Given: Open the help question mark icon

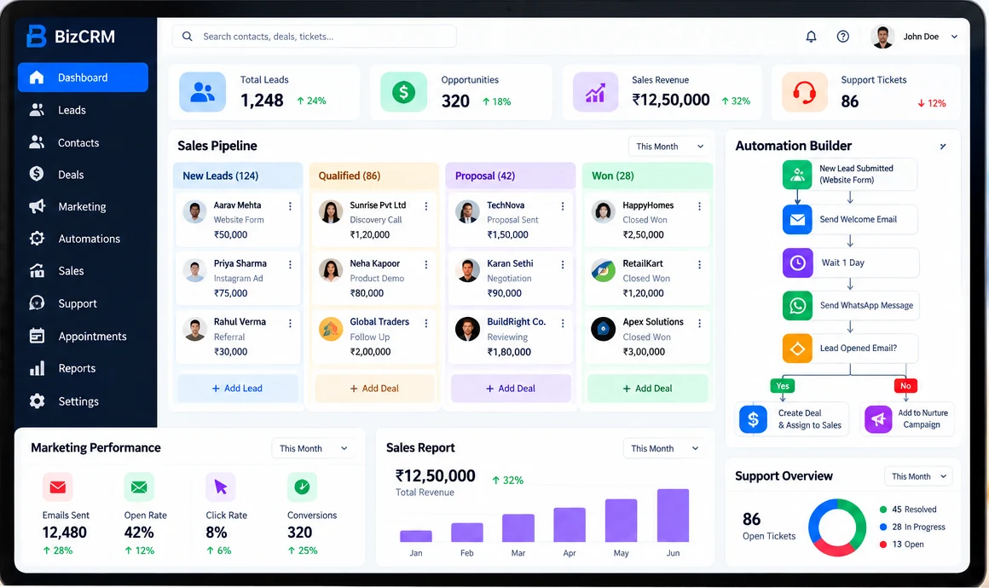Looking at the screenshot, I should click(x=842, y=37).
